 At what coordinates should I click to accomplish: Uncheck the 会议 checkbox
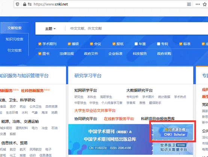91,44
